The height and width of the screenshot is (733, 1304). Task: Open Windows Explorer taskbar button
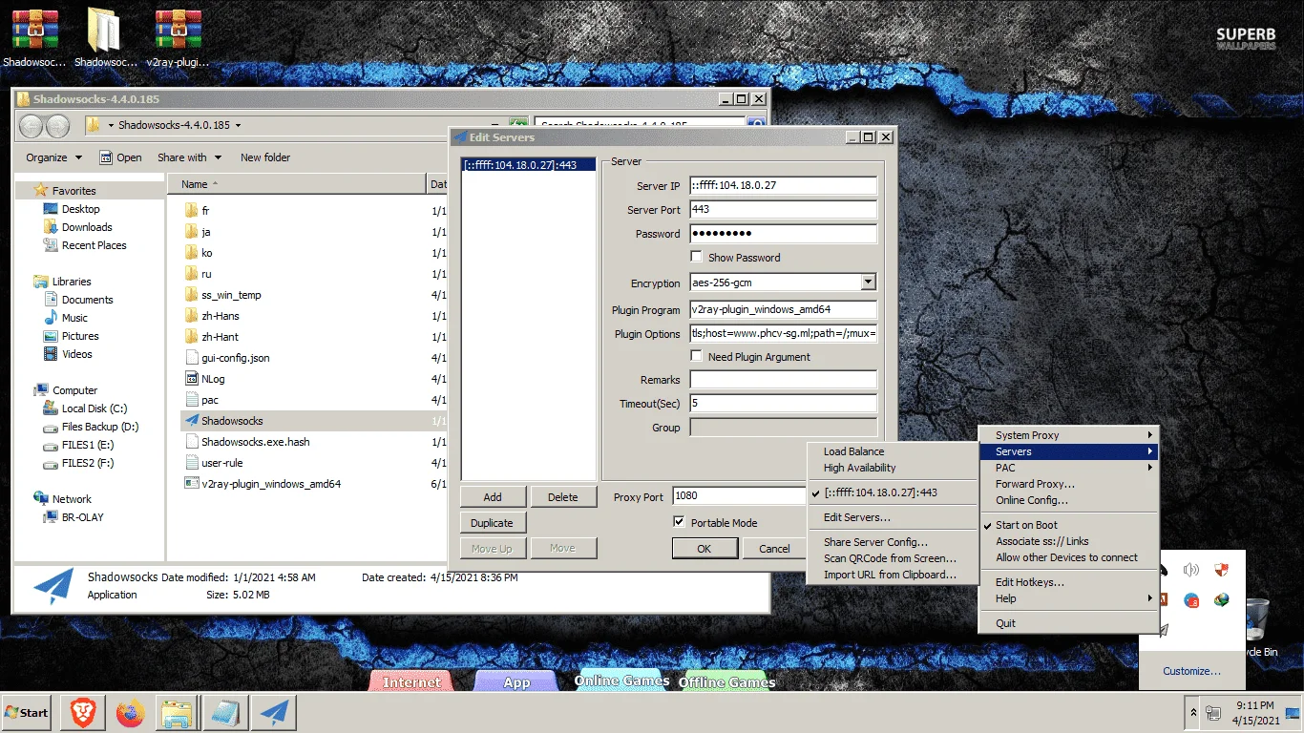(178, 712)
